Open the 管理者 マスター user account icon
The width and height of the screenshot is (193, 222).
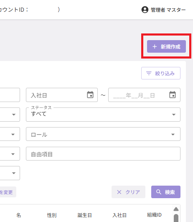point(145,10)
